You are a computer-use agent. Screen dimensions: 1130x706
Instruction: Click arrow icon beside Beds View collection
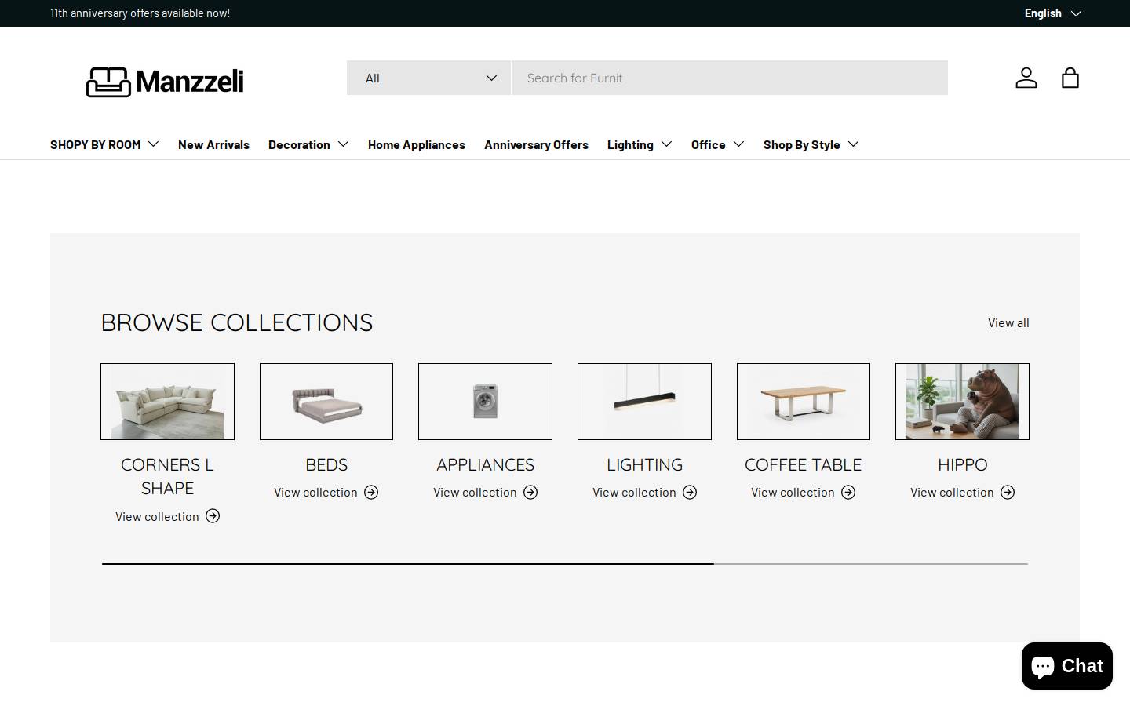[x=371, y=493]
